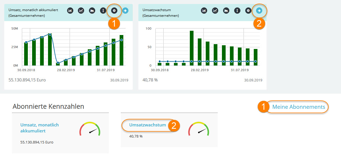
Task: Switch Umsatz akkumuliert chart to bar chart
Action: (70, 11)
